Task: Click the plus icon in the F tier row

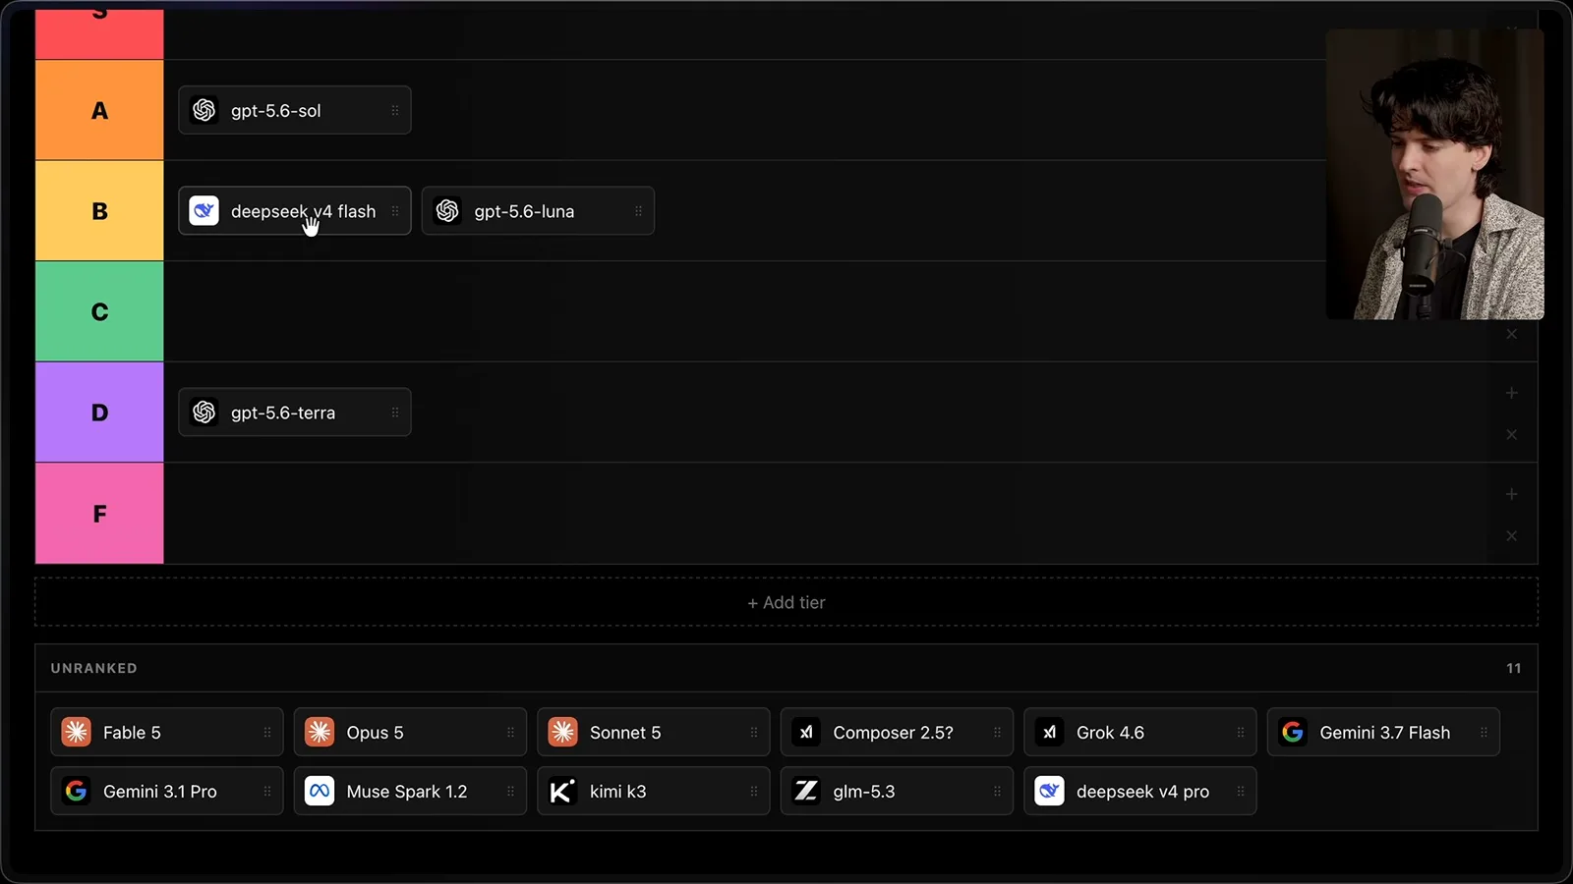Action: [1512, 494]
